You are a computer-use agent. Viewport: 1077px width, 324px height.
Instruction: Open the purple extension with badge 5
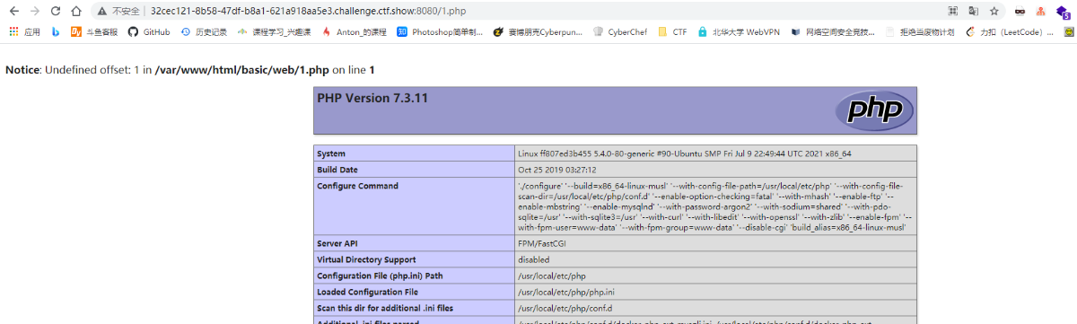[x=1063, y=13]
